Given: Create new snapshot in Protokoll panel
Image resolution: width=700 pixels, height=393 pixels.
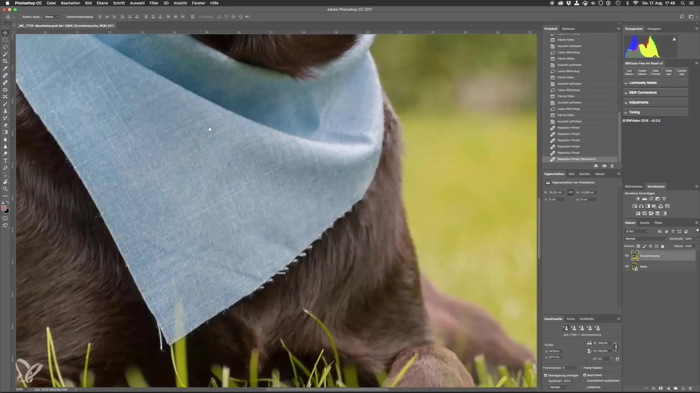Looking at the screenshot, I should [x=604, y=166].
